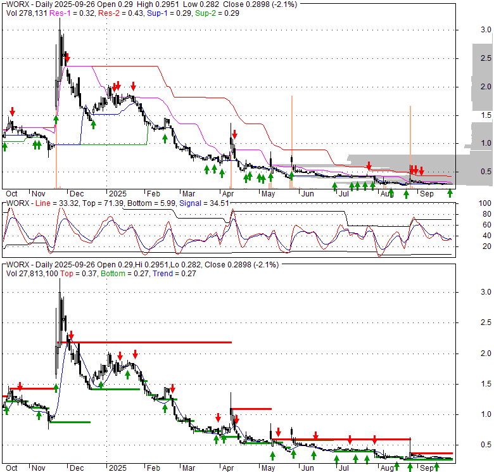Click the 'Jun' month label on the lower chart
494x472 pixels.
point(308,468)
